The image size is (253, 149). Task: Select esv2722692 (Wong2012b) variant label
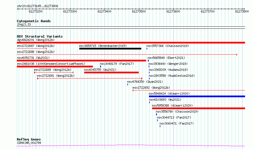coord(151,88)
